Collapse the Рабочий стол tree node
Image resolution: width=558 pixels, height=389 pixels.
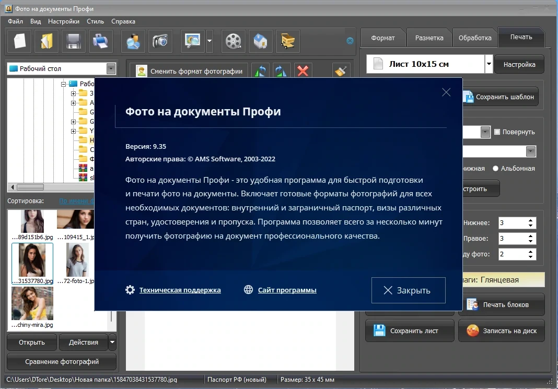[x=63, y=84]
